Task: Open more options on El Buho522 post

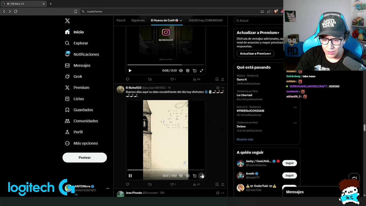Action: click(223, 88)
